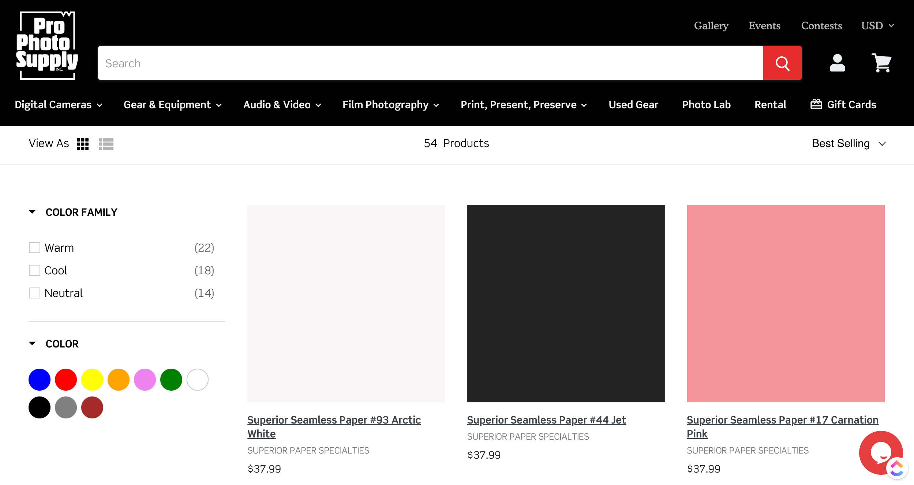914x485 pixels.
Task: Filter by brown color swatch
Action: pyautogui.click(x=92, y=407)
